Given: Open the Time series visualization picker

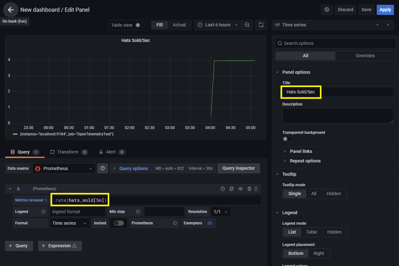Looking at the screenshot, I should pyautogui.click(x=327, y=25).
